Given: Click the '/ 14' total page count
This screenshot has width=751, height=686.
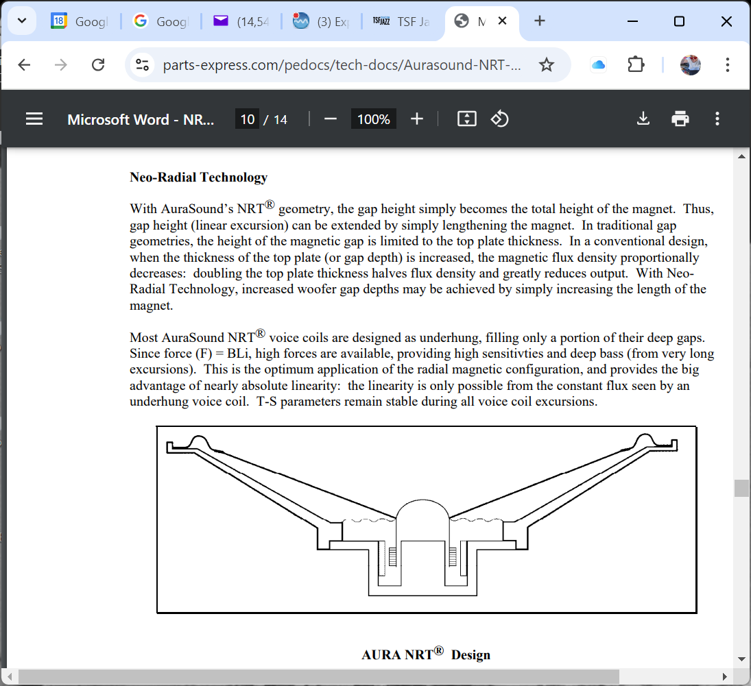Looking at the screenshot, I should pos(275,119).
